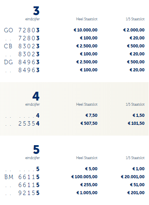
Task: Click the € 20.001,00 prize amount
Action: coord(133,177)
